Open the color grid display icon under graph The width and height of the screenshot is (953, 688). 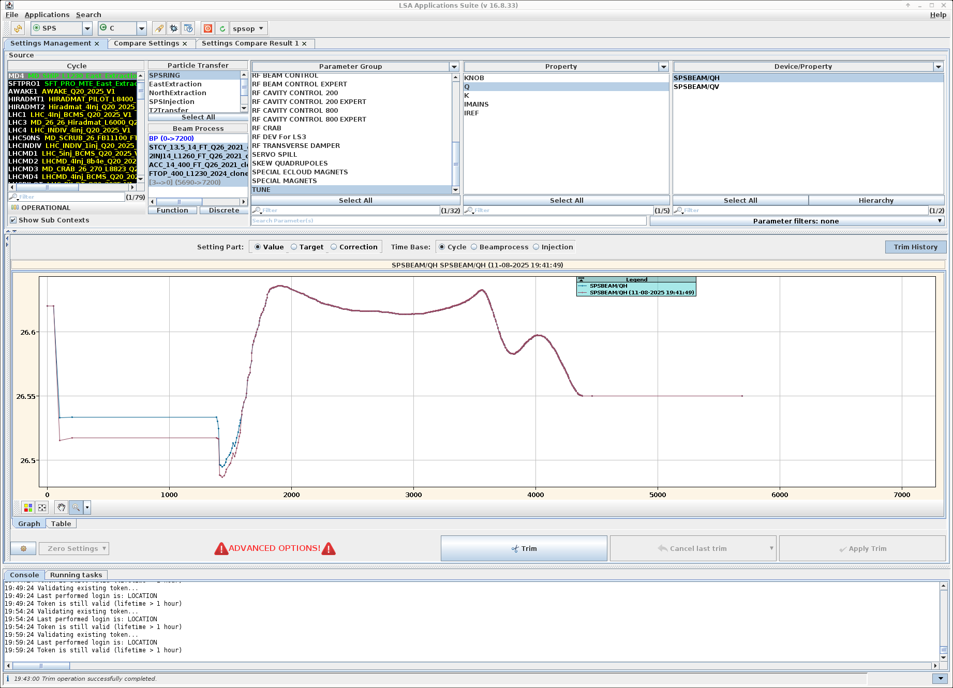tap(28, 507)
